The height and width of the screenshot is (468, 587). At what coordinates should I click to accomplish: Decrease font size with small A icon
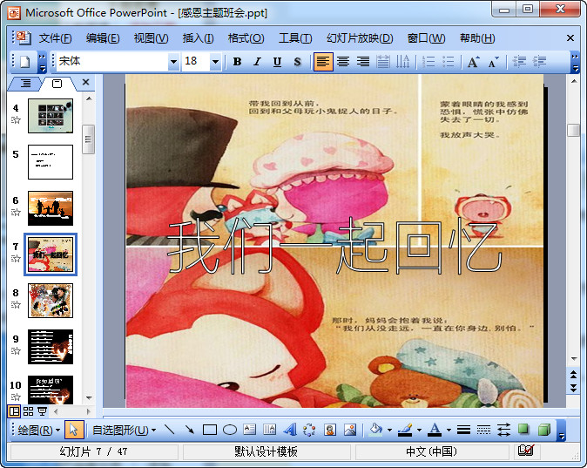[x=494, y=62]
